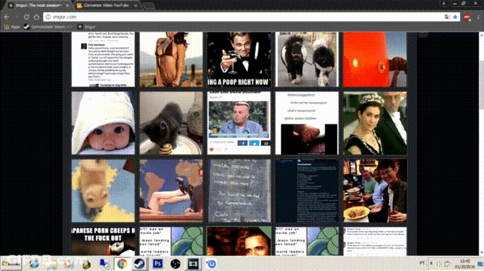
Task: Open the Windows Start menu
Action: tap(11, 263)
